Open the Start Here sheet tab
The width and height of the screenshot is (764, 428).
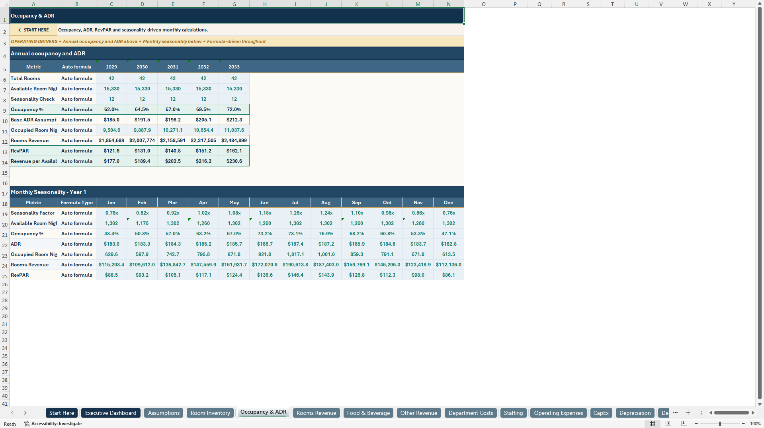coord(62,413)
